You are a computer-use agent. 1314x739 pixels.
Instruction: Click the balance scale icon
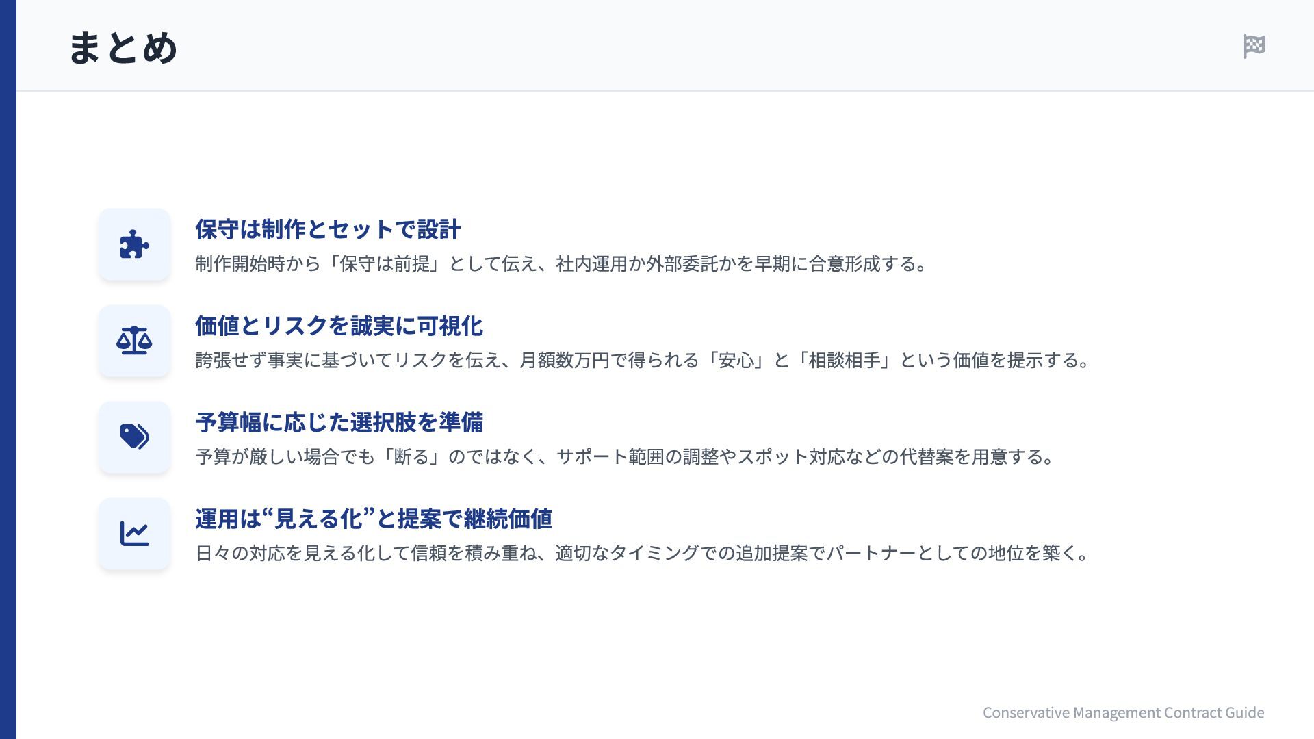tap(134, 341)
